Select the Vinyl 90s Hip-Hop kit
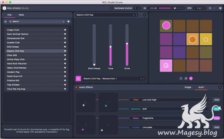The width and height of the screenshot is (224, 139). click(36, 89)
